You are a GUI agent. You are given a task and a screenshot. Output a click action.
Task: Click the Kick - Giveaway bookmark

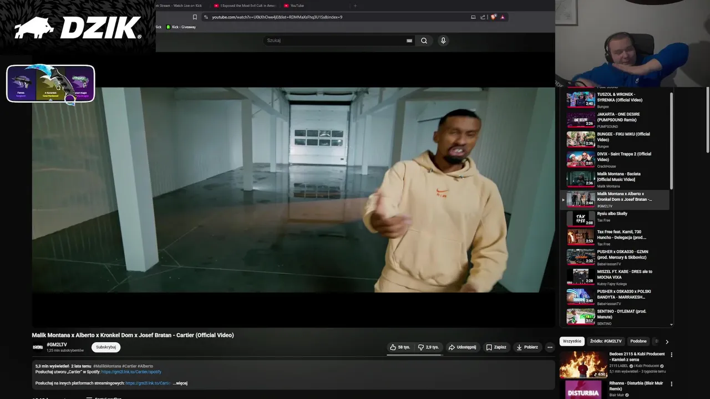tap(181, 27)
